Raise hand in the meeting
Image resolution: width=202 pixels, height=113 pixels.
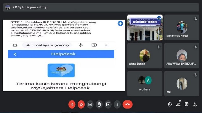tap(99, 105)
